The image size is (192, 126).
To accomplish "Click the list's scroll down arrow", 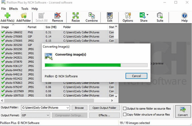I will (x=116, y=96).
